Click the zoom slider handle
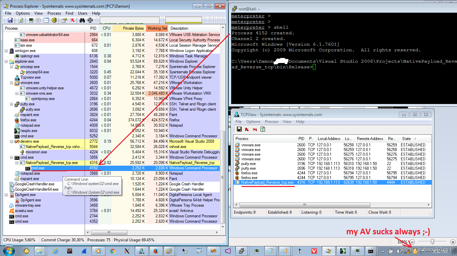Viewport: 457px width, 256px height. coord(433,242)
